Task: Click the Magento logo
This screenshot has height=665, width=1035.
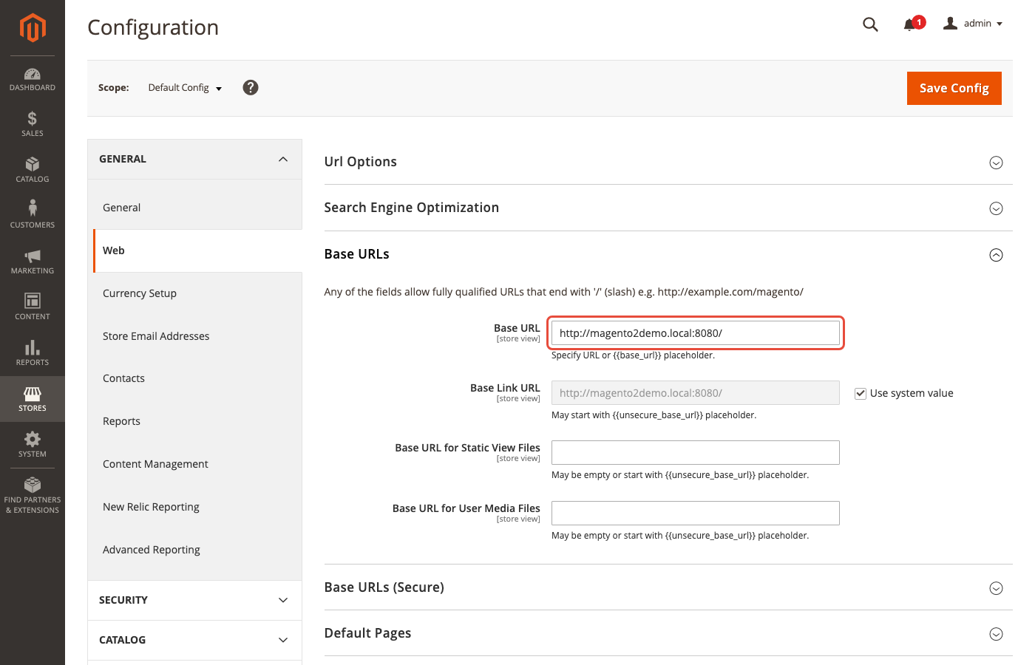Action: [x=32, y=28]
